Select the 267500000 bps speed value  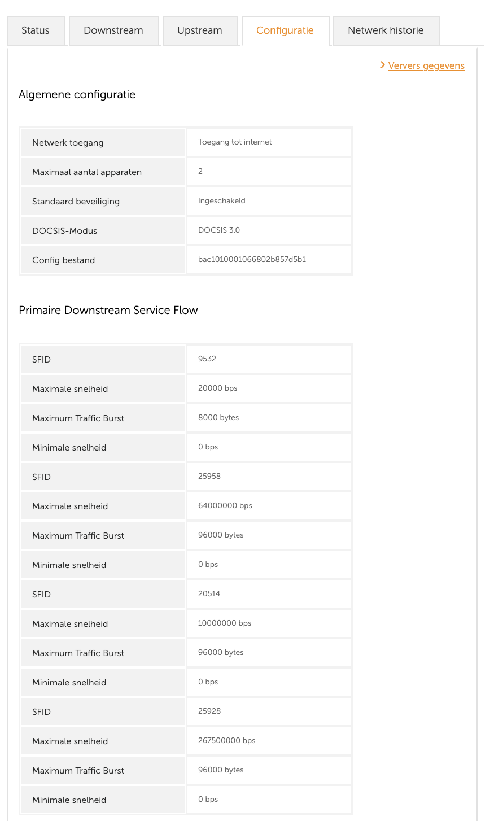pyautogui.click(x=227, y=741)
